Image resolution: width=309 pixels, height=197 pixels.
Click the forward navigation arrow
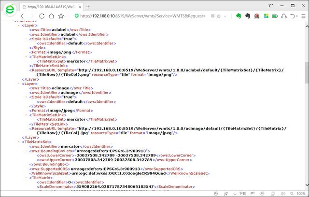pyautogui.click(x=32, y=16)
